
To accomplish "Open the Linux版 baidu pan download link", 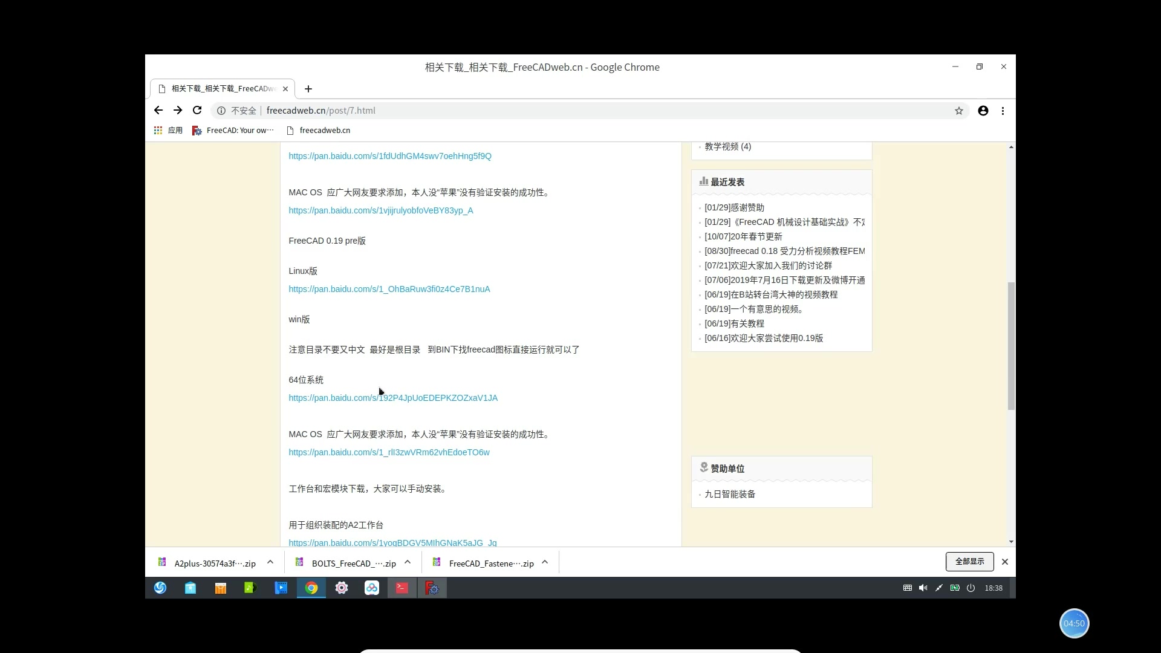I will coord(389,289).
